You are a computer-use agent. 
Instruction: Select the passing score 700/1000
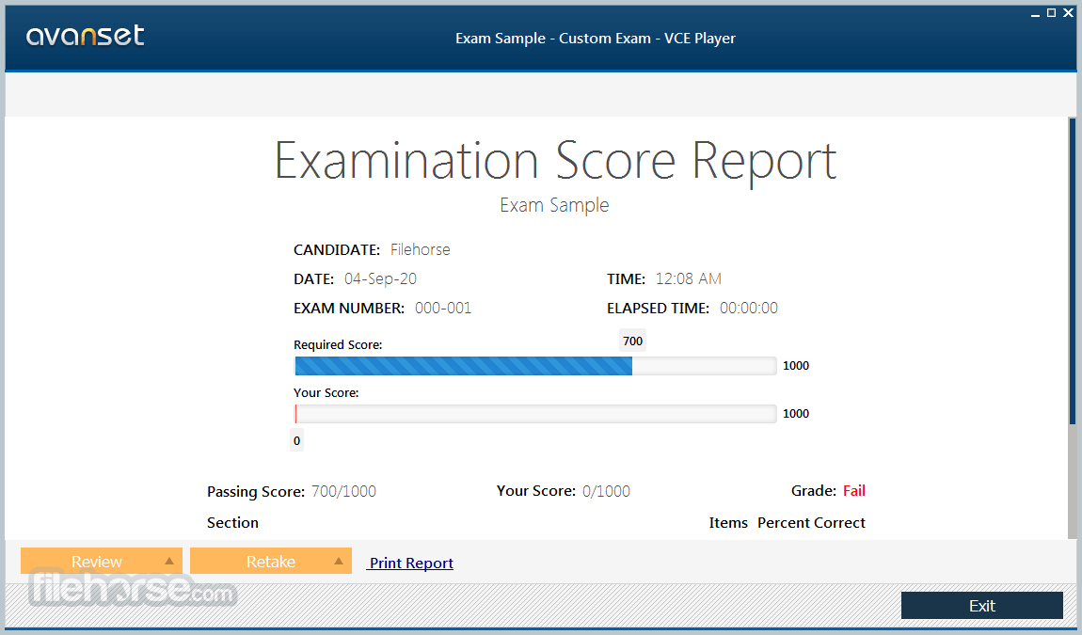(343, 491)
